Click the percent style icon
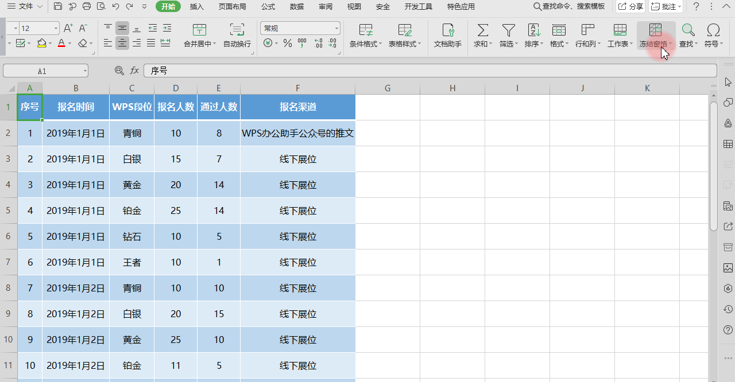735x382 pixels. point(288,44)
